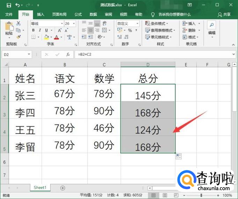Add a new sheet with the plus button
The image size is (238, 199).
(62, 188)
